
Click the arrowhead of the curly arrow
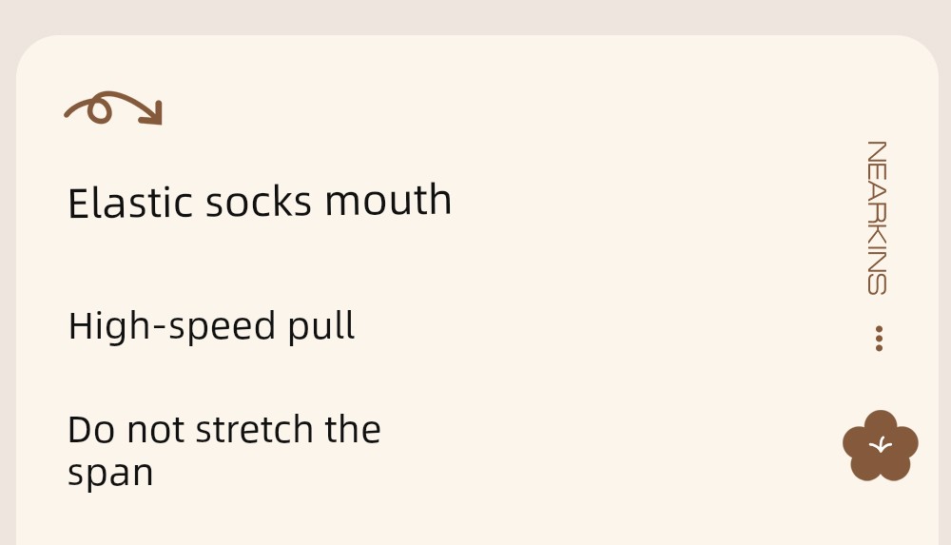152,115
